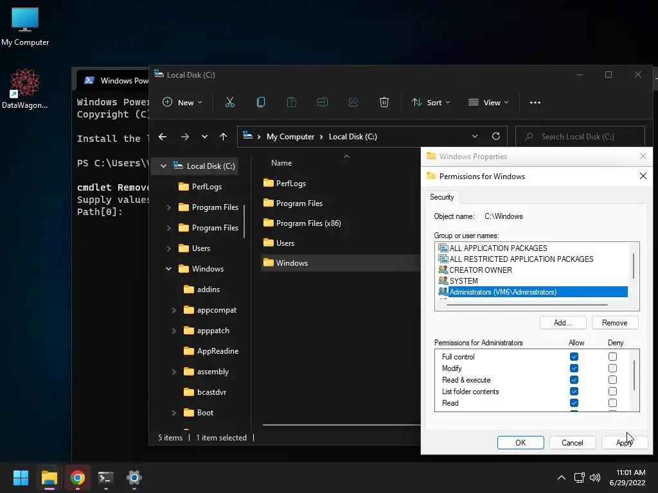This screenshot has width=658, height=493.
Task: Click the Apply button
Action: 625,443
